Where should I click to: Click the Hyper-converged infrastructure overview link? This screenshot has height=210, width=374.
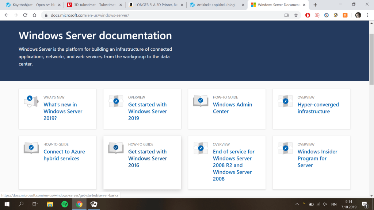point(318,108)
